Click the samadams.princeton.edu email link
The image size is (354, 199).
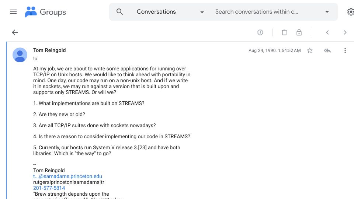pos(67,176)
